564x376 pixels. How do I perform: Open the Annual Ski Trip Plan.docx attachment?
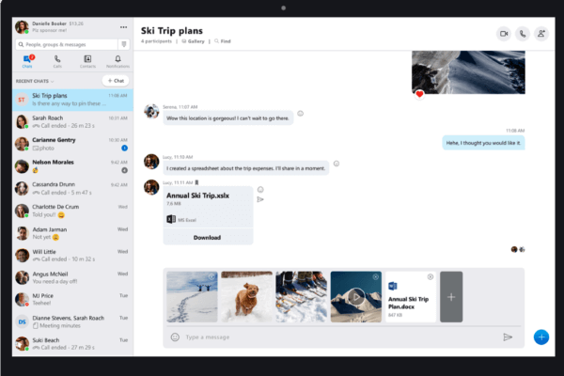coord(411,297)
